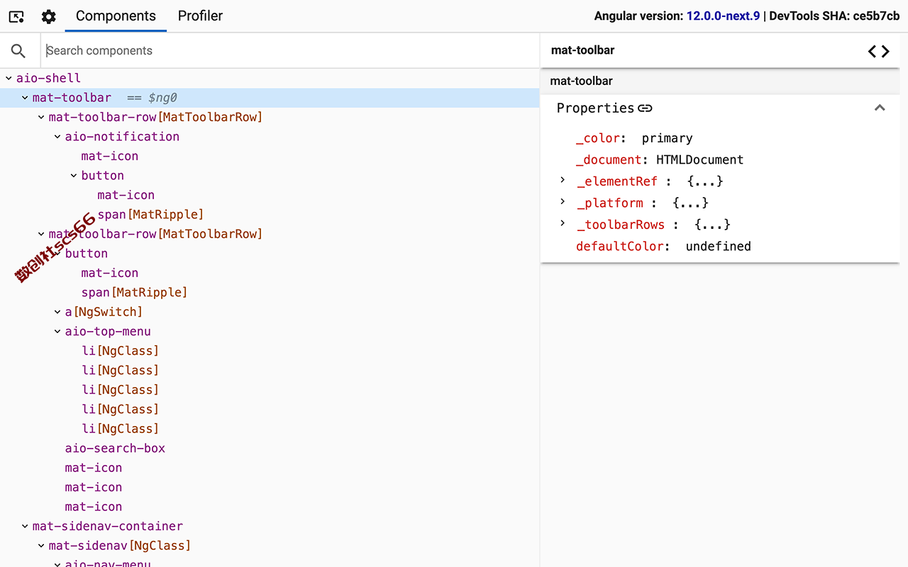The image size is (908, 567).
Task: Select the a[NgSwitch] node
Action: [104, 312]
